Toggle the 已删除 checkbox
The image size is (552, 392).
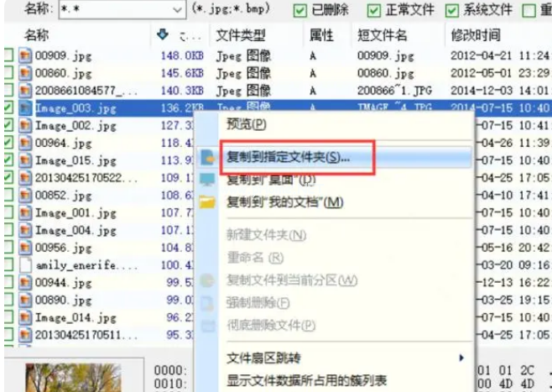click(300, 10)
